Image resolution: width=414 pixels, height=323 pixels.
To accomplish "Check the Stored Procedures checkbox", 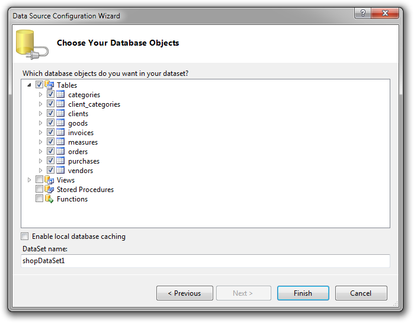I will coord(39,189).
